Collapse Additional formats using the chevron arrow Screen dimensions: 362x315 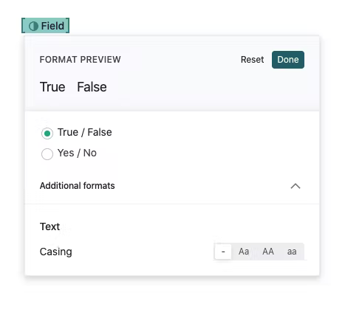296,186
